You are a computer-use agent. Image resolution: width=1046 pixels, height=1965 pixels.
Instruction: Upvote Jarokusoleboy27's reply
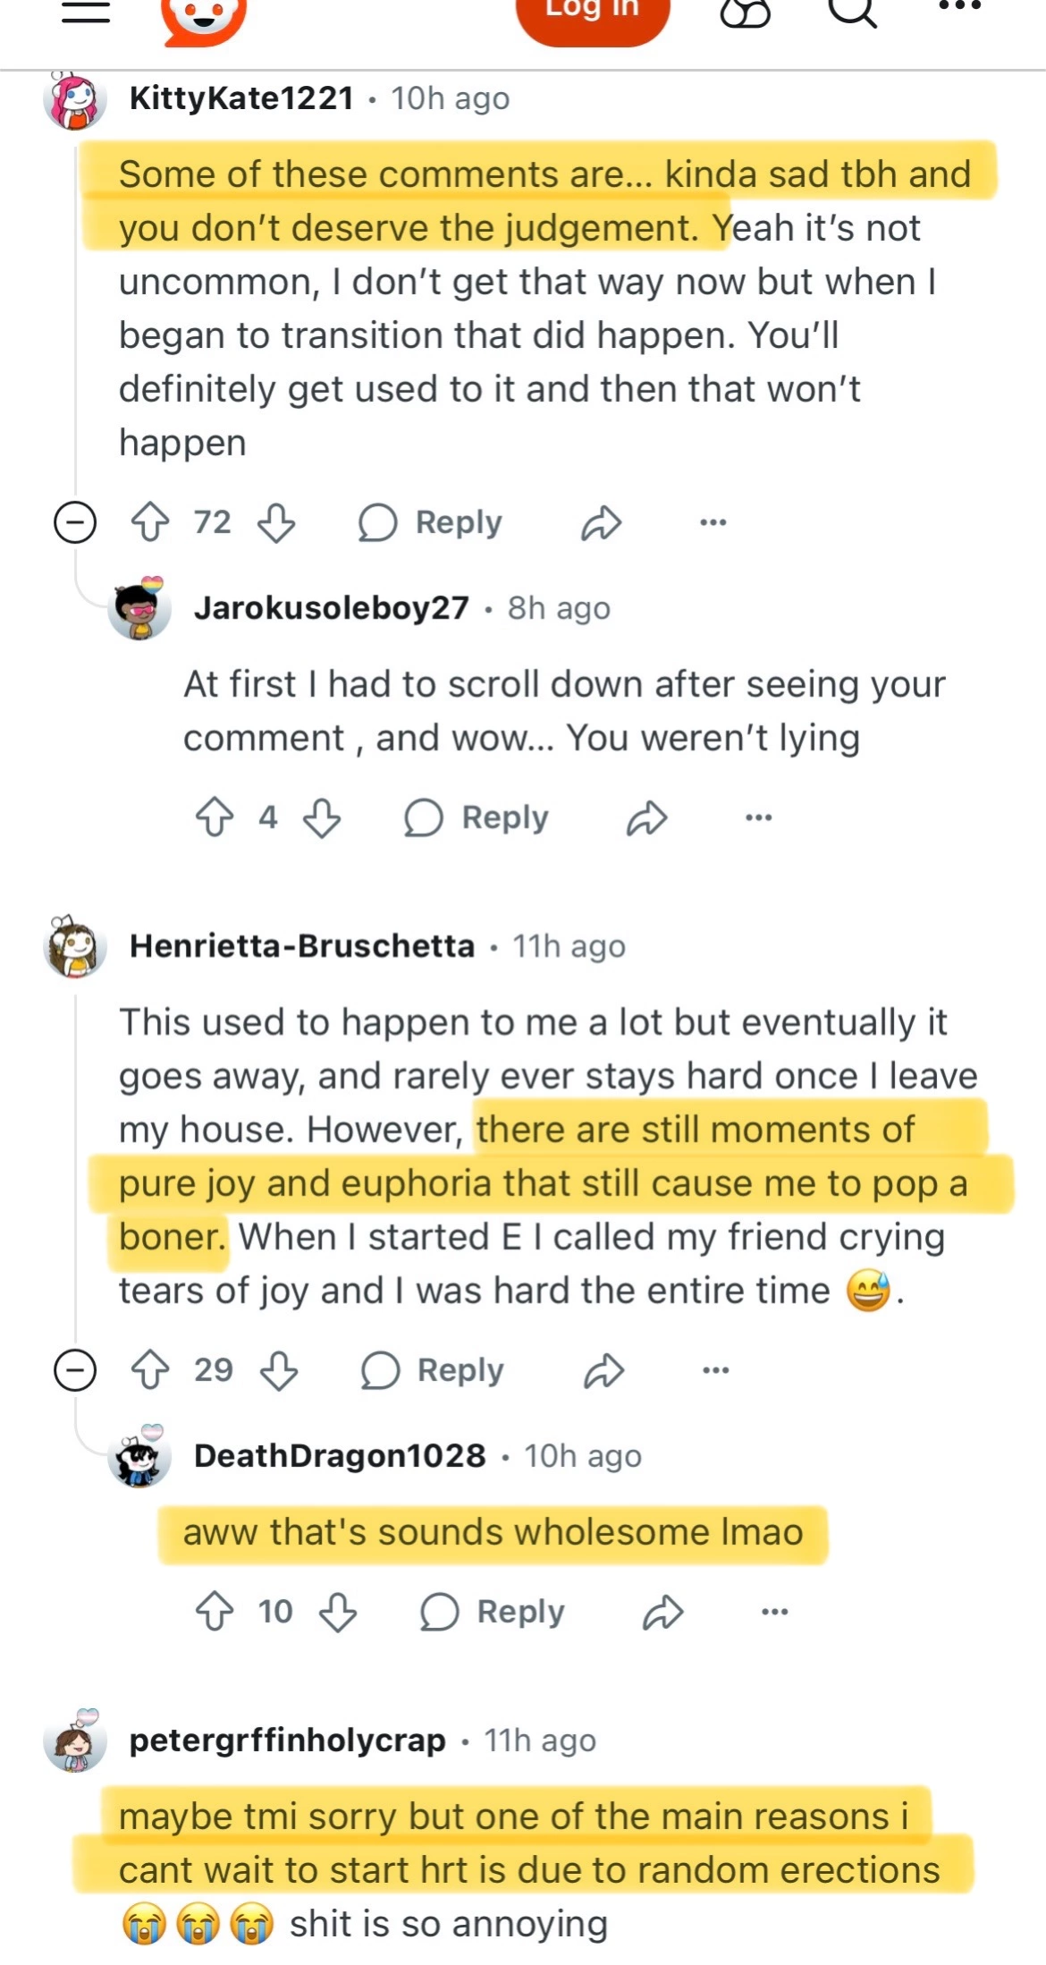[215, 817]
